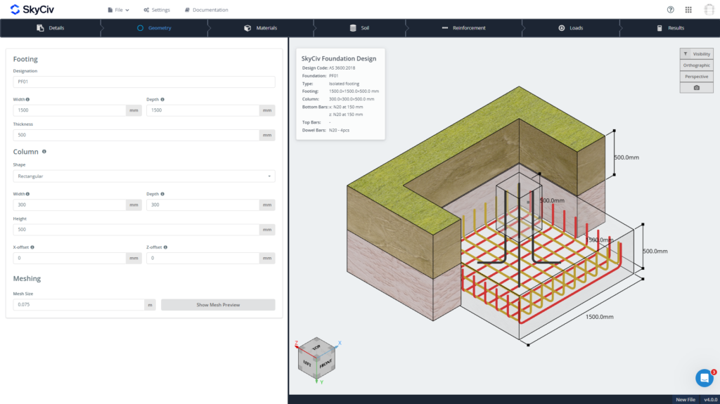The image size is (720, 404).
Task: Open the Documentation link
Action: coord(206,10)
